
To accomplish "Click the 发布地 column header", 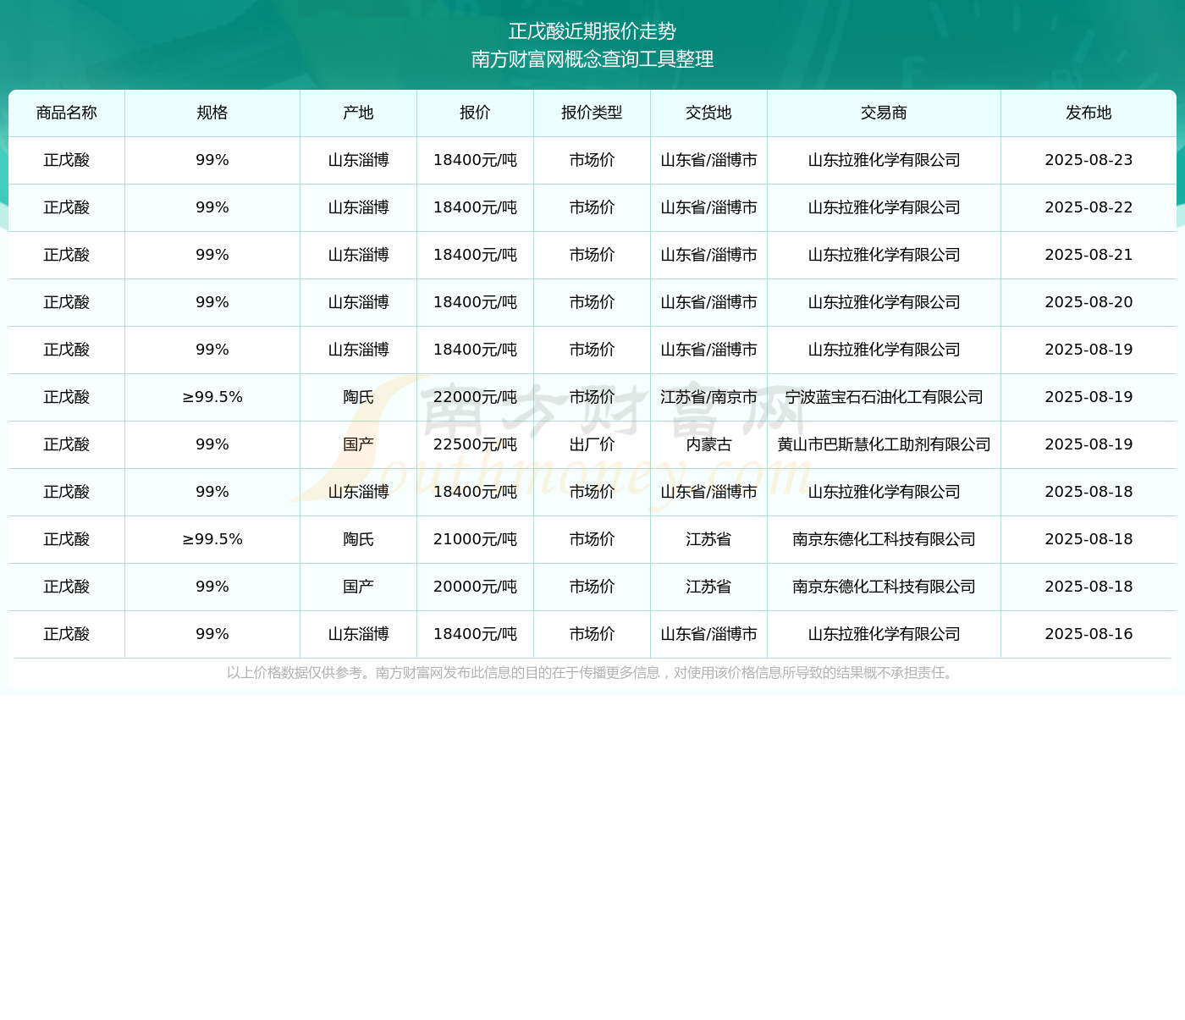I will point(1089,113).
